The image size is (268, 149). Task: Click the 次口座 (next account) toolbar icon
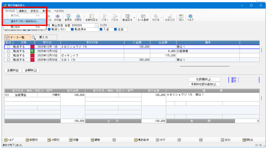tap(58, 17)
